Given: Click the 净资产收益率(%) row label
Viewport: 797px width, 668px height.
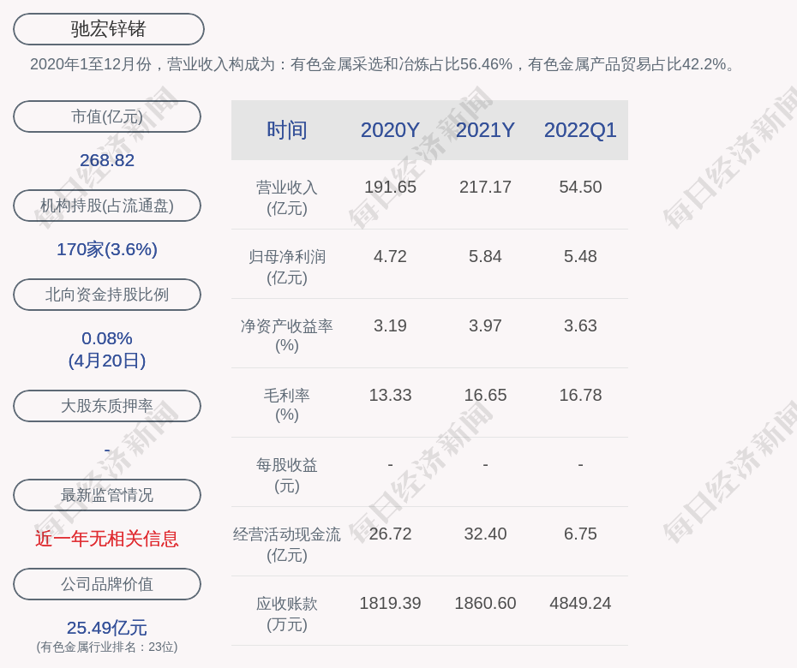Looking at the screenshot, I should (287, 336).
